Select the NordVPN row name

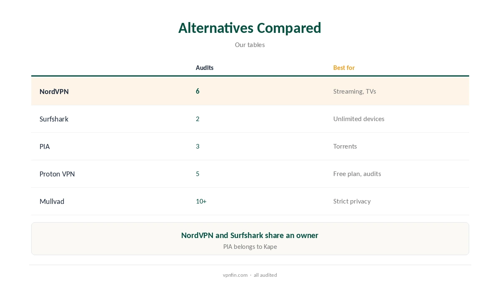(x=54, y=92)
